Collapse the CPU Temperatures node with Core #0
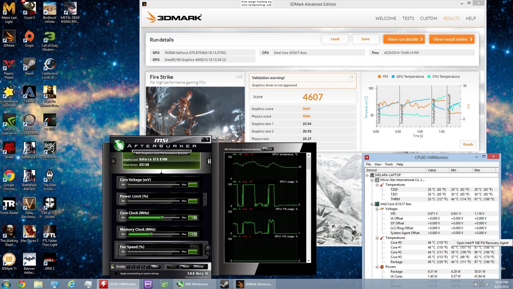Viewport: 513px width, 289px height. pyautogui.click(x=377, y=238)
